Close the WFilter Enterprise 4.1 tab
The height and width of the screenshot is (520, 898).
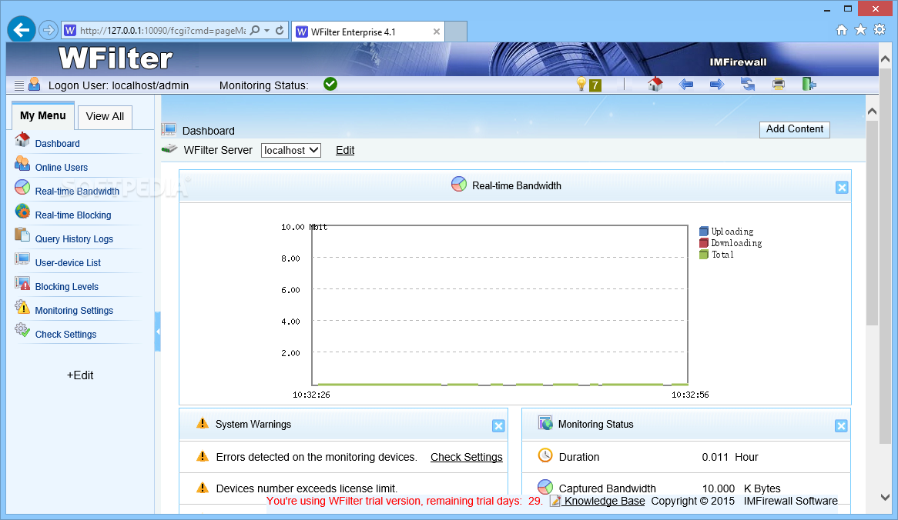coord(437,32)
